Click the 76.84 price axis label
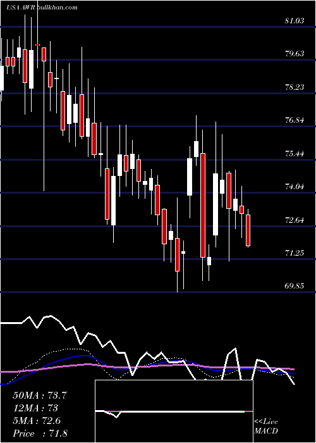The height and width of the screenshot is (443, 316). click(295, 120)
